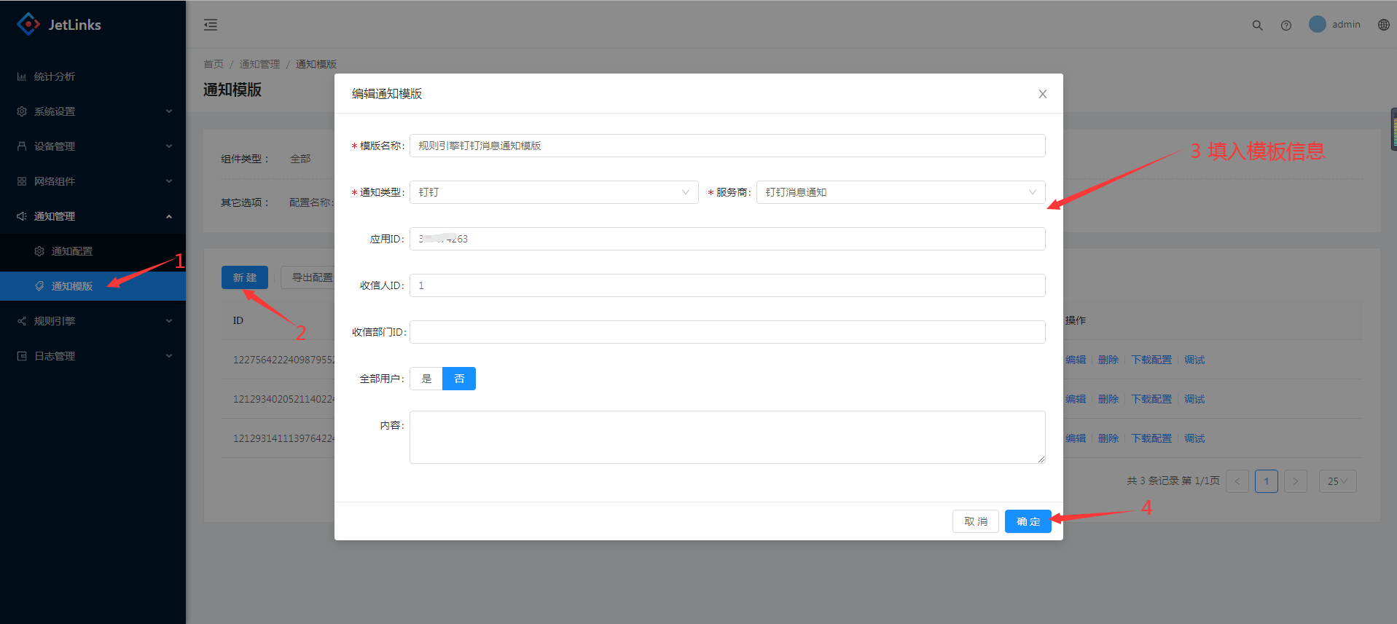1397x624 pixels.
Task: Go to 通知配置 in the sidebar
Action: tap(71, 251)
